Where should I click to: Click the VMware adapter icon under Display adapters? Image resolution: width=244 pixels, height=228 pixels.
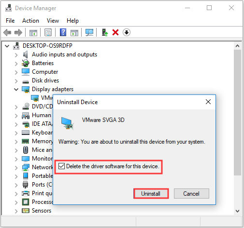35,98
